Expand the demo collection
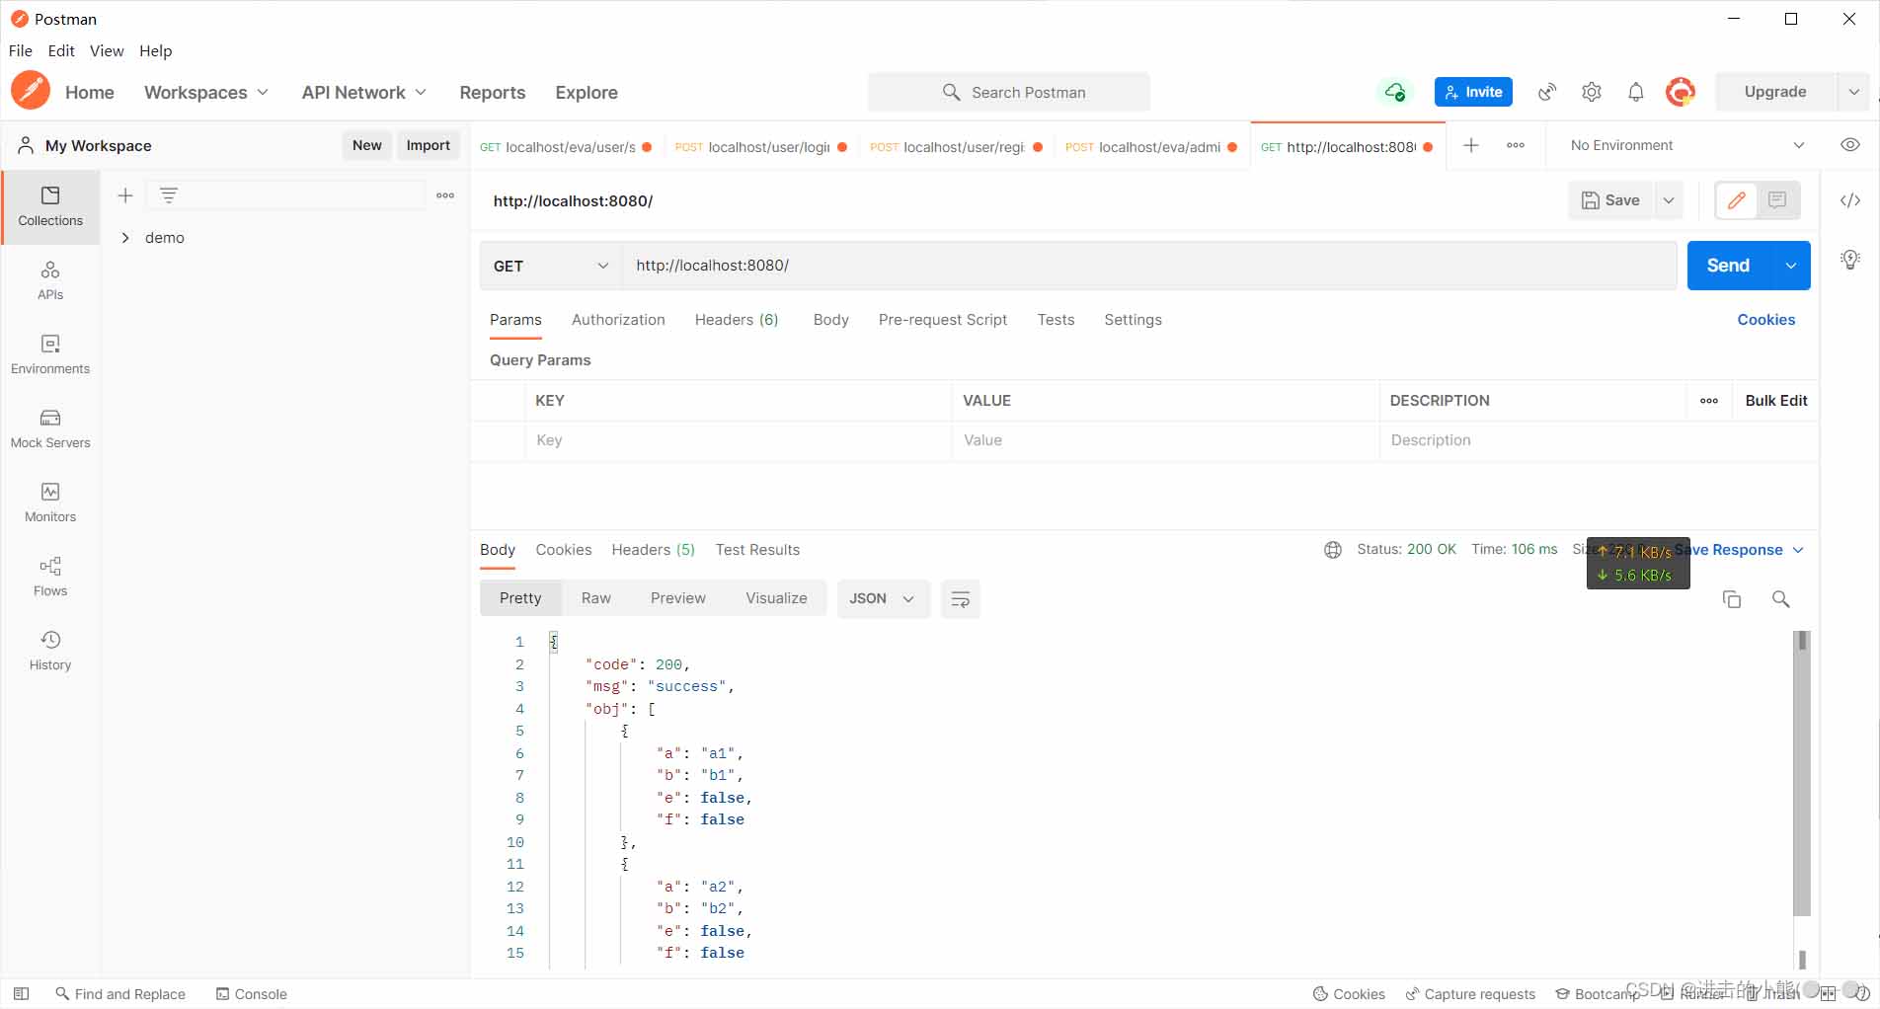1880x1009 pixels. click(x=125, y=238)
